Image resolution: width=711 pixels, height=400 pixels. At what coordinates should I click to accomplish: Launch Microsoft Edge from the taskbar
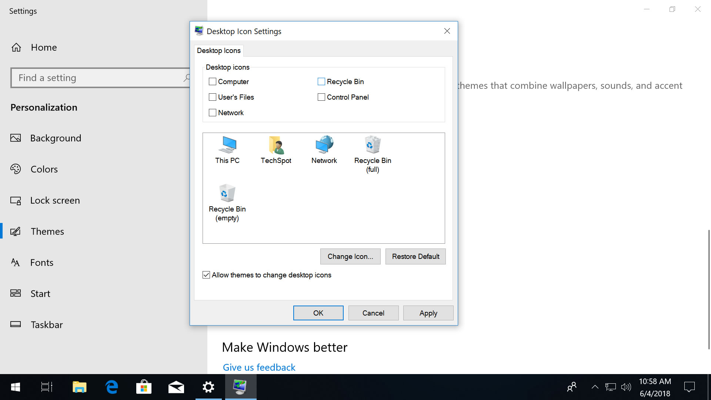click(x=111, y=387)
